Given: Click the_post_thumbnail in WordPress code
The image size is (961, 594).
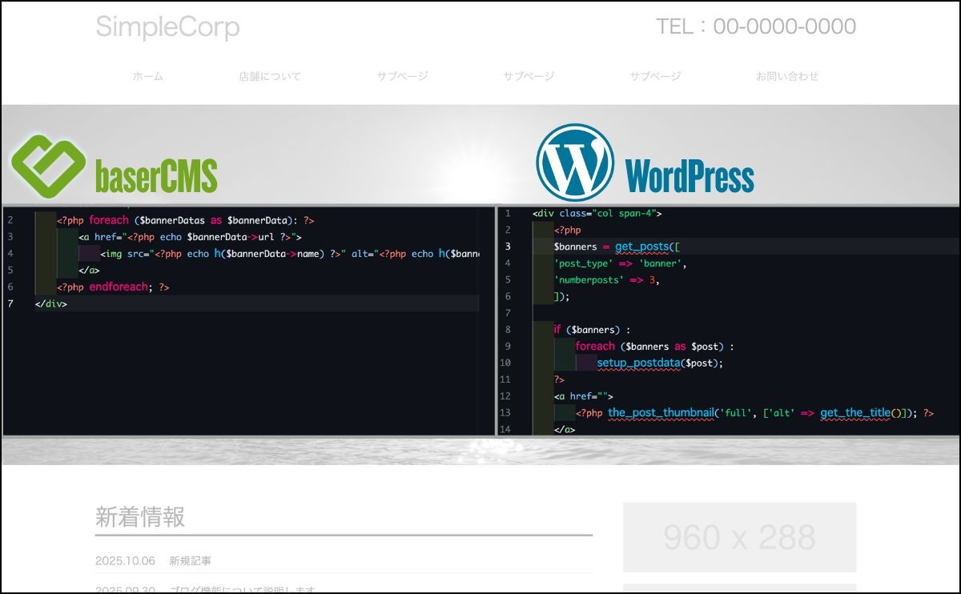Looking at the screenshot, I should [x=661, y=413].
